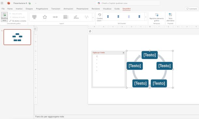This screenshot has width=199, height=119.
Task: Click the cloud save status icon
Action: click(x=29, y=3)
